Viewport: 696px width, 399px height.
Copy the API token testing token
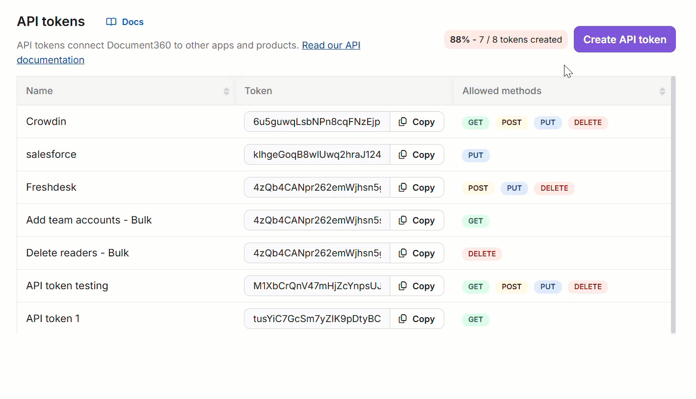click(417, 286)
